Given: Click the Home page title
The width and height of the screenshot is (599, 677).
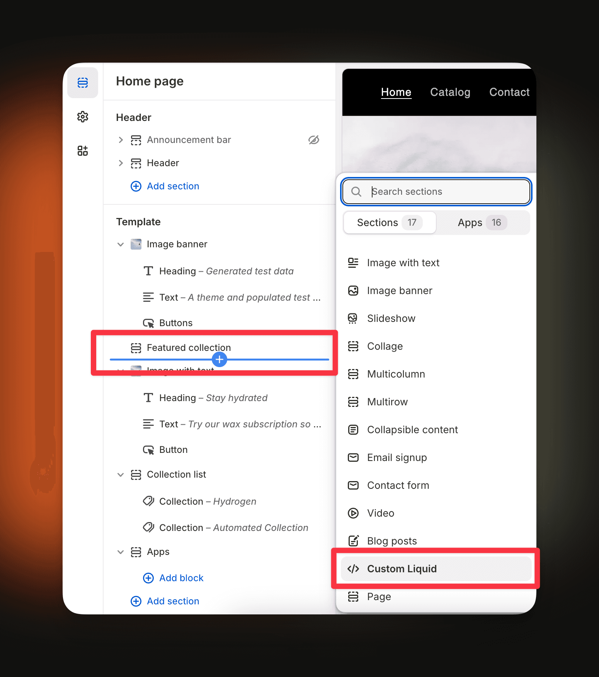Looking at the screenshot, I should [x=150, y=82].
